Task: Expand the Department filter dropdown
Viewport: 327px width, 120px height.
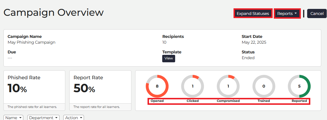Action: click(x=43, y=118)
